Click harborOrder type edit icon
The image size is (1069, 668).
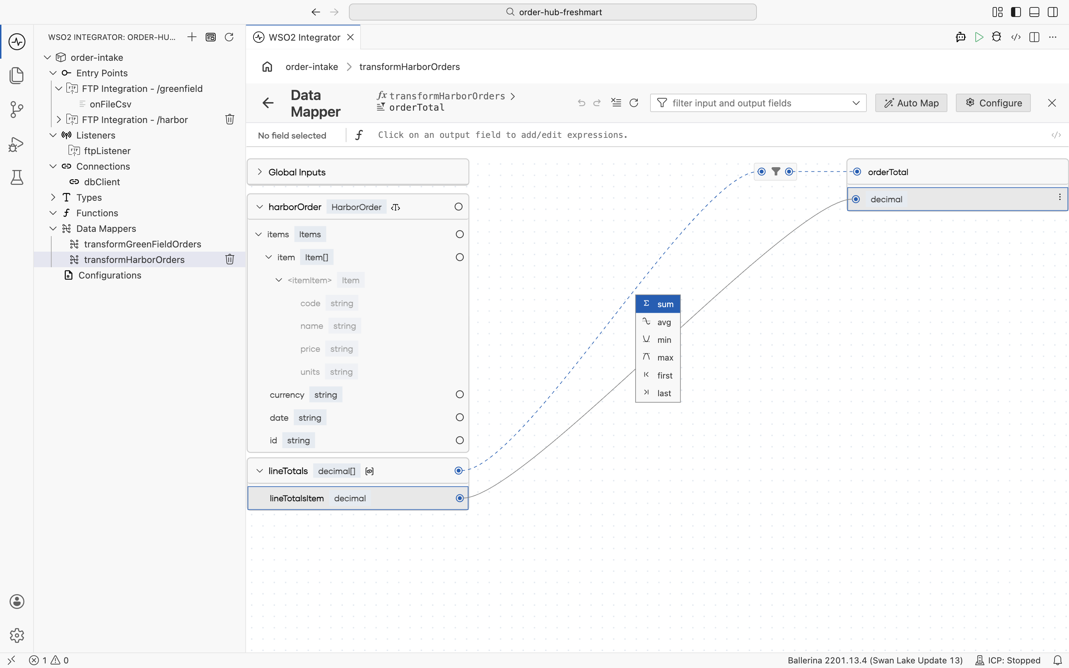[395, 207]
